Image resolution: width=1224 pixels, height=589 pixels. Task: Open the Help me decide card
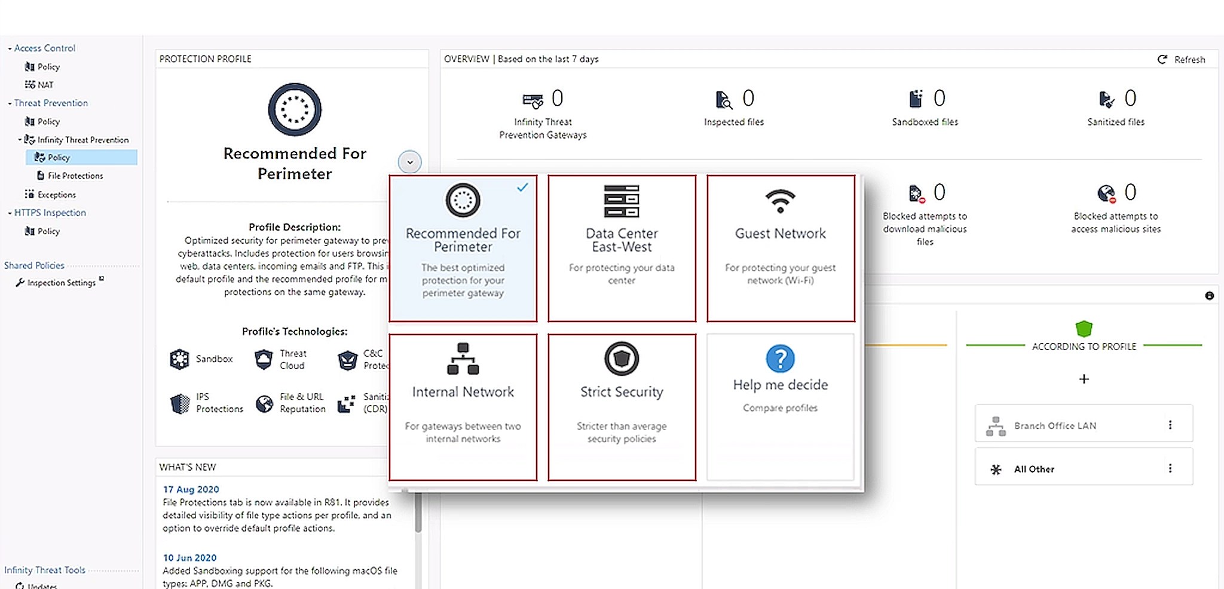[781, 407]
